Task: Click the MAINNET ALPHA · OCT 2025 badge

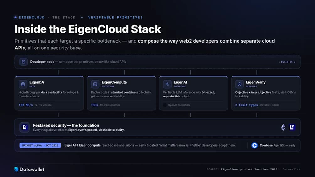Action: click(40, 145)
